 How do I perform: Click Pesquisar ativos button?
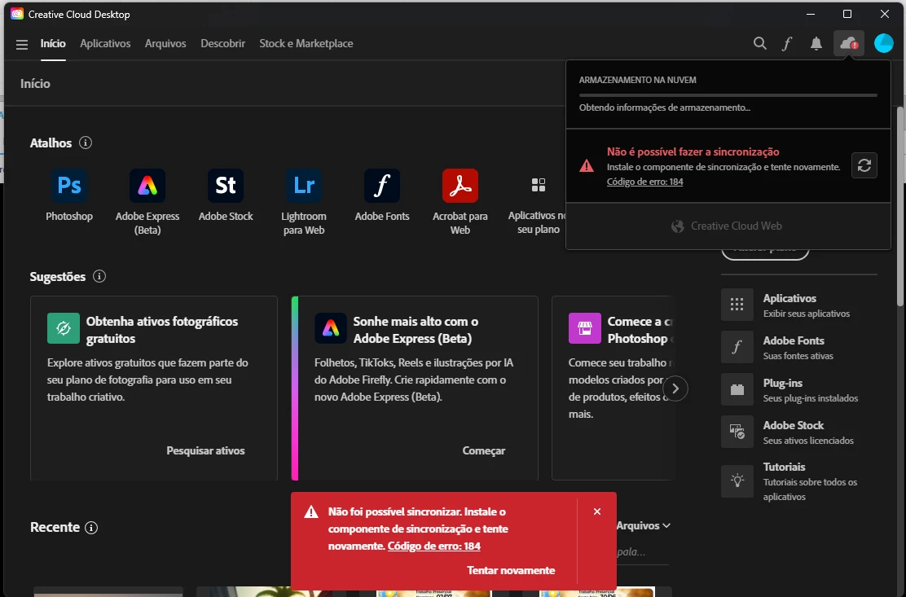point(205,450)
